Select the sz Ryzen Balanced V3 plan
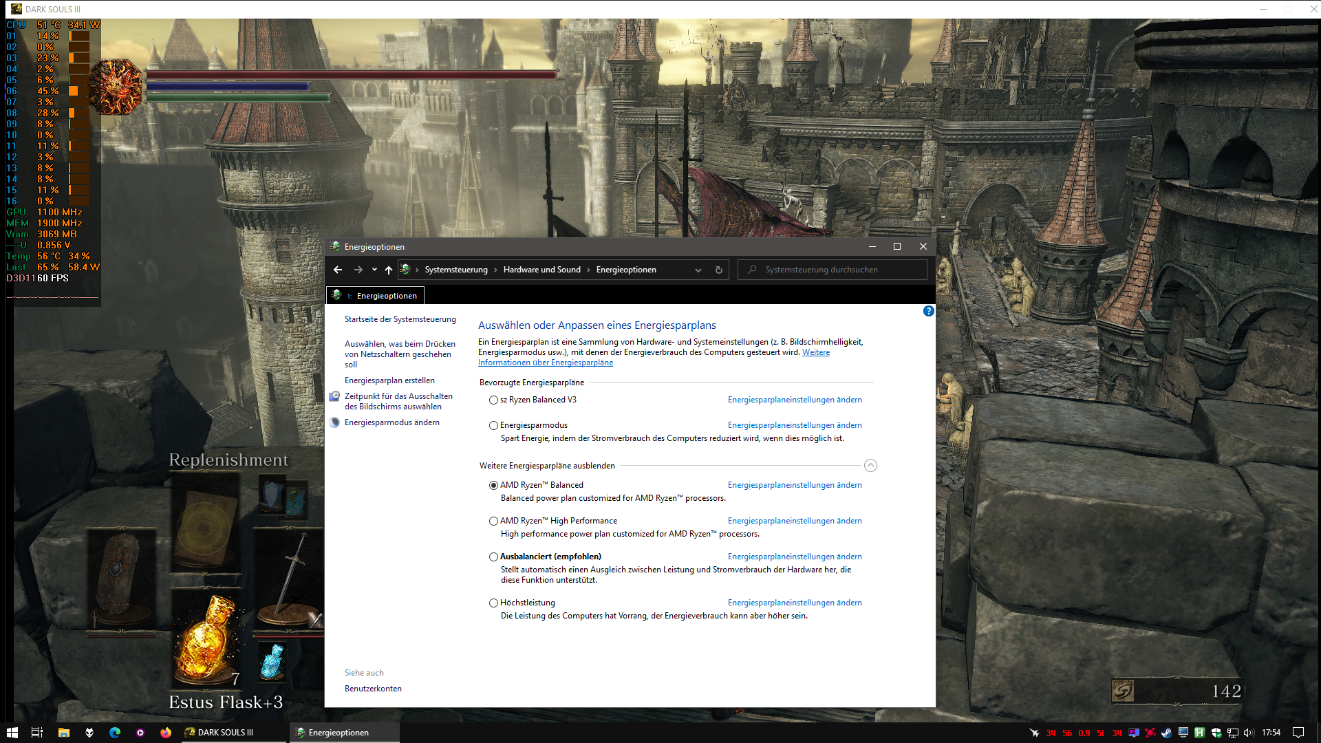1321x743 pixels. (493, 400)
